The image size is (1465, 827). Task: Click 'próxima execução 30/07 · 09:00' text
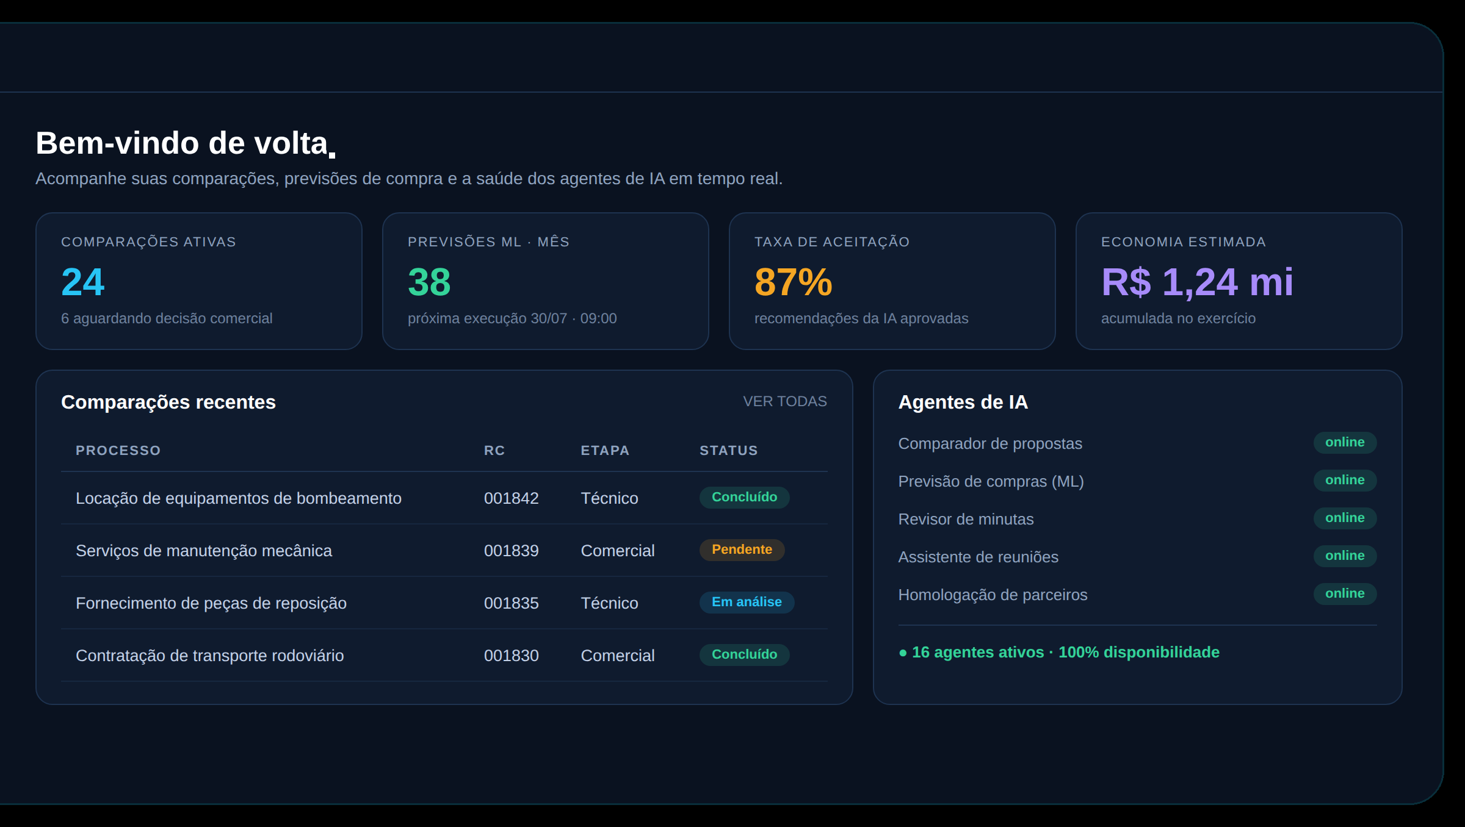click(512, 318)
